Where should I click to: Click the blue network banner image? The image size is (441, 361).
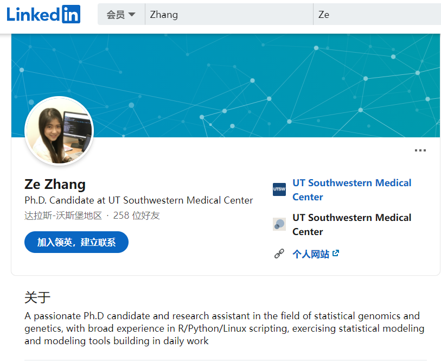(x=226, y=86)
